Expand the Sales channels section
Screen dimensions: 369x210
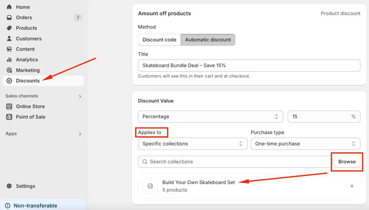click(x=80, y=96)
